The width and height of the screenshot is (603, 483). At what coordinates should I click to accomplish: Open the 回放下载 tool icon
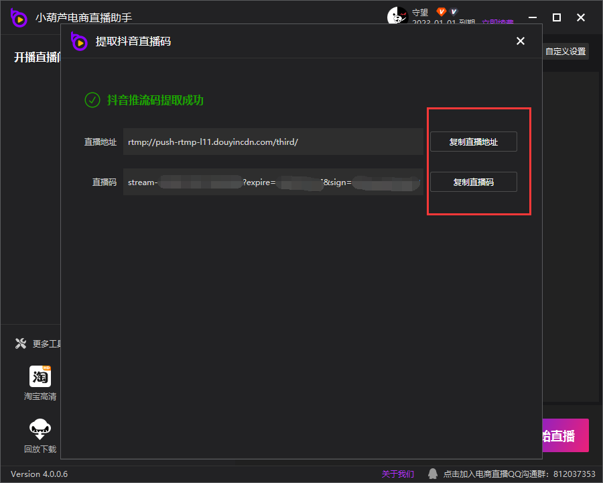pyautogui.click(x=40, y=429)
